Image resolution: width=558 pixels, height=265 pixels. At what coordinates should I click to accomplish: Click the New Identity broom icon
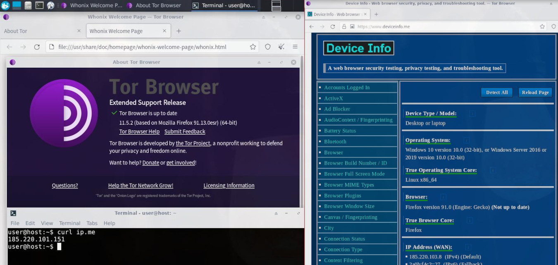281,47
